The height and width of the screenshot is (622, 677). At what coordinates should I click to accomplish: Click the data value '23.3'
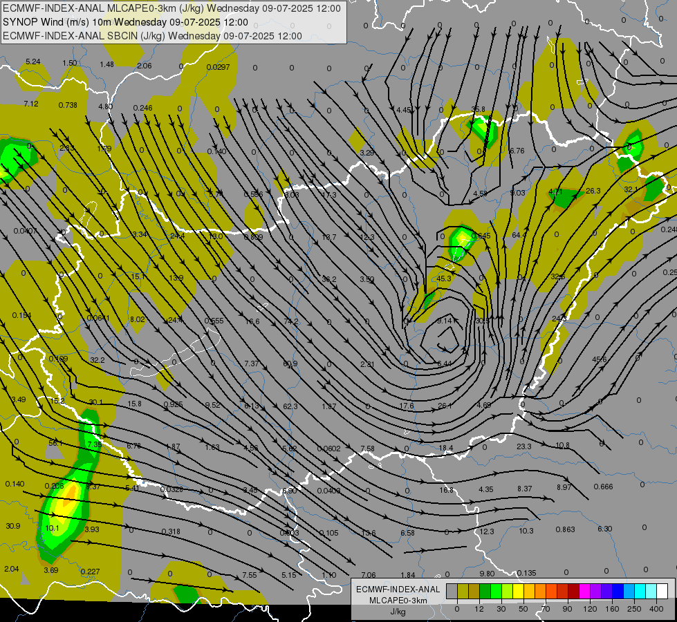click(x=523, y=446)
